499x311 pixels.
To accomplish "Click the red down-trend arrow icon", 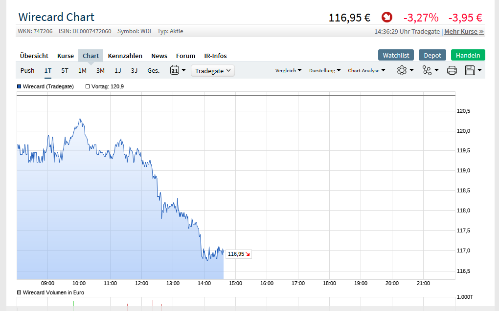I will point(386,17).
